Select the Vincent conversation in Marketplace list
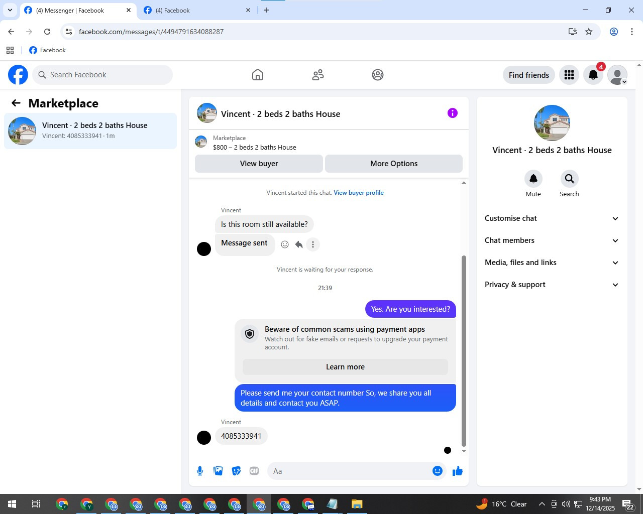643x514 pixels. pos(90,131)
